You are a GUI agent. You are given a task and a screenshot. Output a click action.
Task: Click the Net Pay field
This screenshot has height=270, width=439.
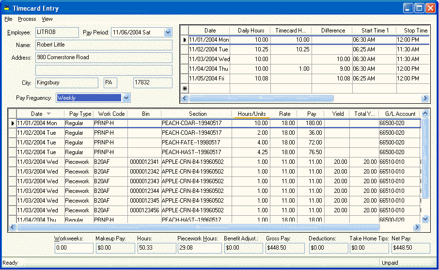click(x=410, y=248)
